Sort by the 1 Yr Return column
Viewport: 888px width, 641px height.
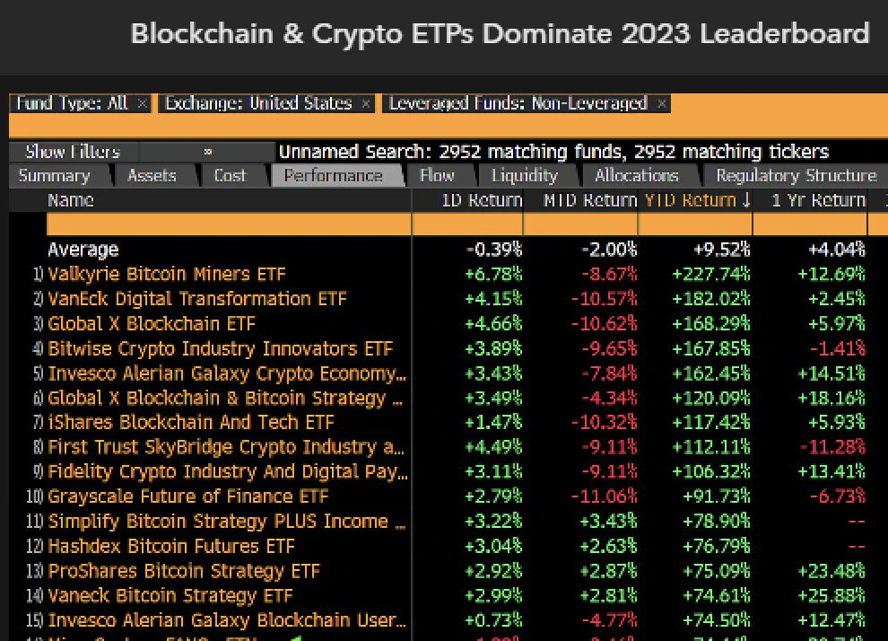click(818, 200)
